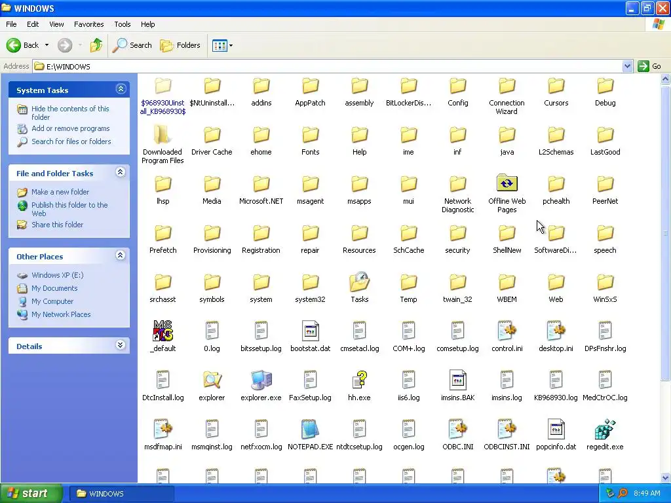Select the hh.exe help icon
Viewport: 671px width, 503px height.
(360, 380)
